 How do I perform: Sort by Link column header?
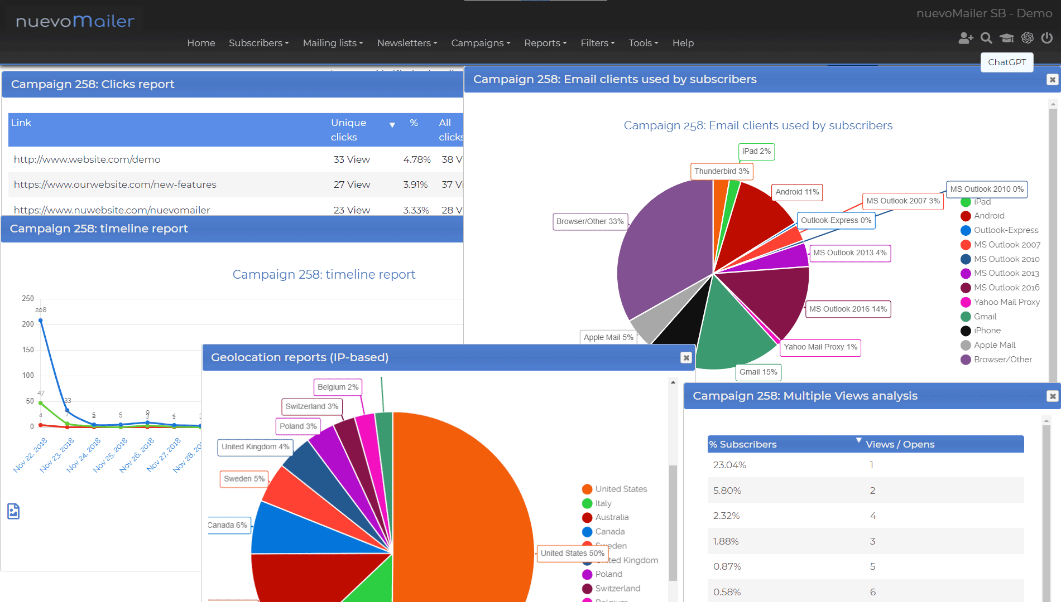click(21, 123)
